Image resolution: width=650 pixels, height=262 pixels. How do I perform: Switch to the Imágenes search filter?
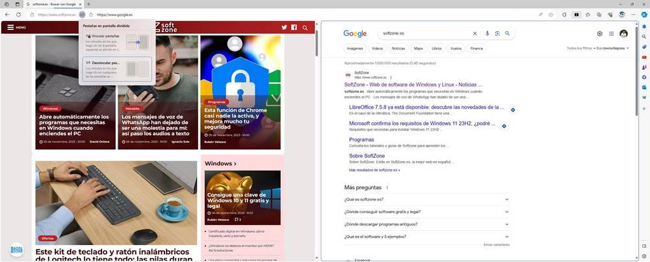[355, 48]
